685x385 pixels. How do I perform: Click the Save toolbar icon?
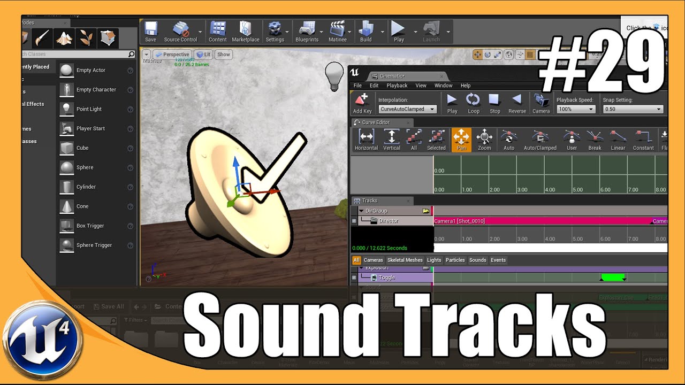tap(150, 32)
